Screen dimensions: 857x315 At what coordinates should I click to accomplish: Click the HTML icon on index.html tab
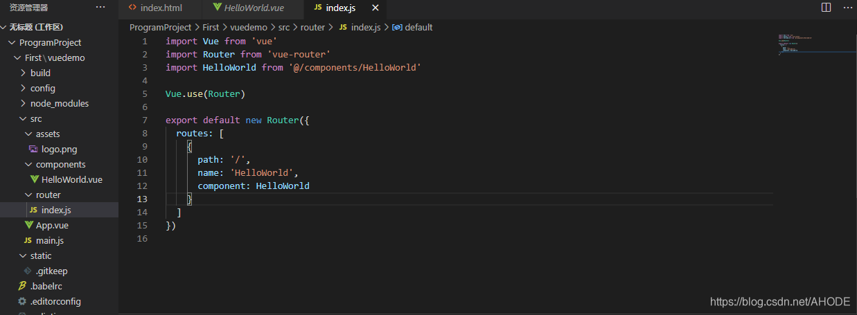(132, 8)
